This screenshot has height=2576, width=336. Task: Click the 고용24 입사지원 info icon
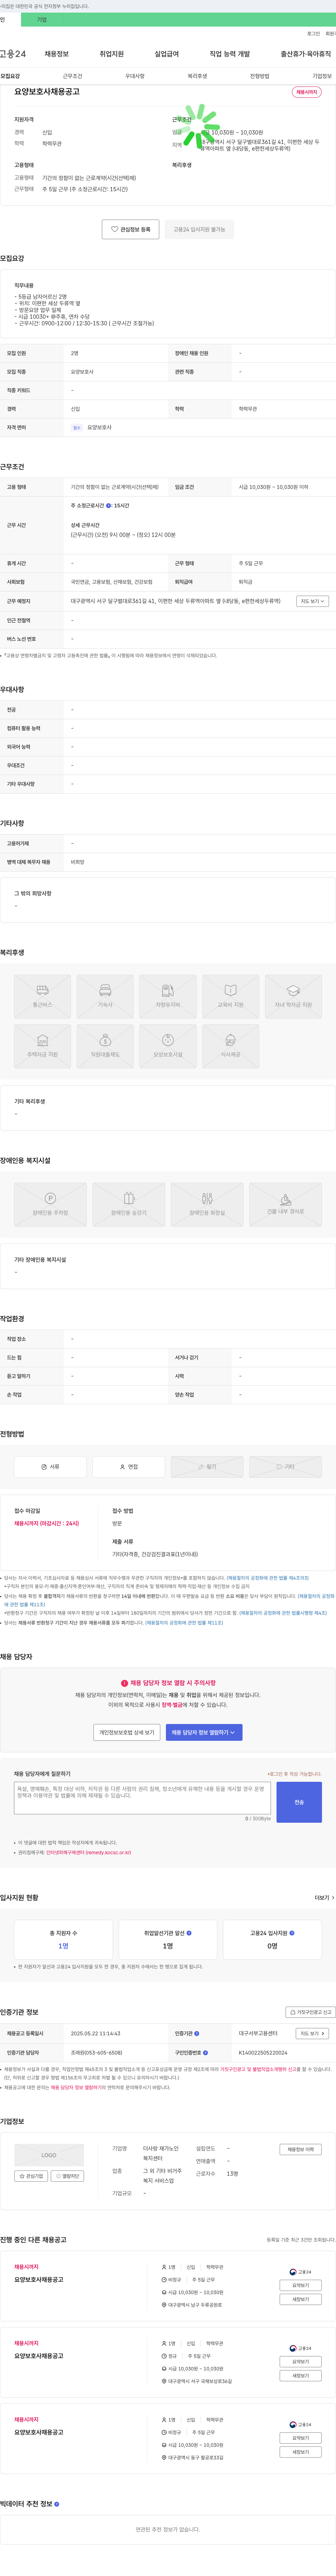tap(292, 1933)
